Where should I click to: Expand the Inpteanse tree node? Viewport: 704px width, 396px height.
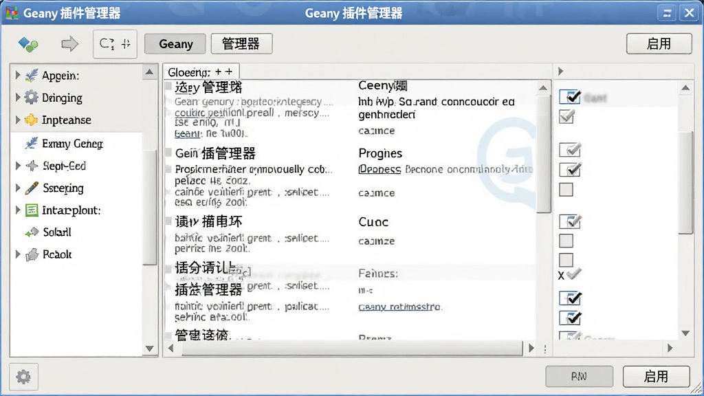pos(18,120)
